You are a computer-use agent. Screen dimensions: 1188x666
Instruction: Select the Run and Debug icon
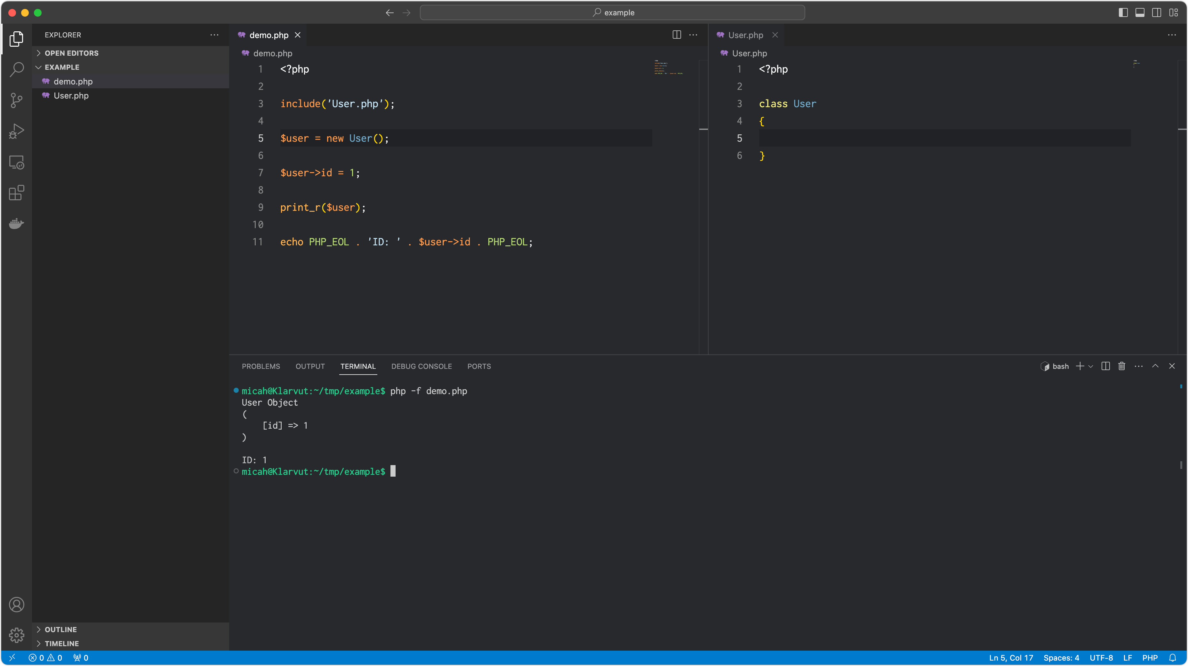pyautogui.click(x=17, y=131)
